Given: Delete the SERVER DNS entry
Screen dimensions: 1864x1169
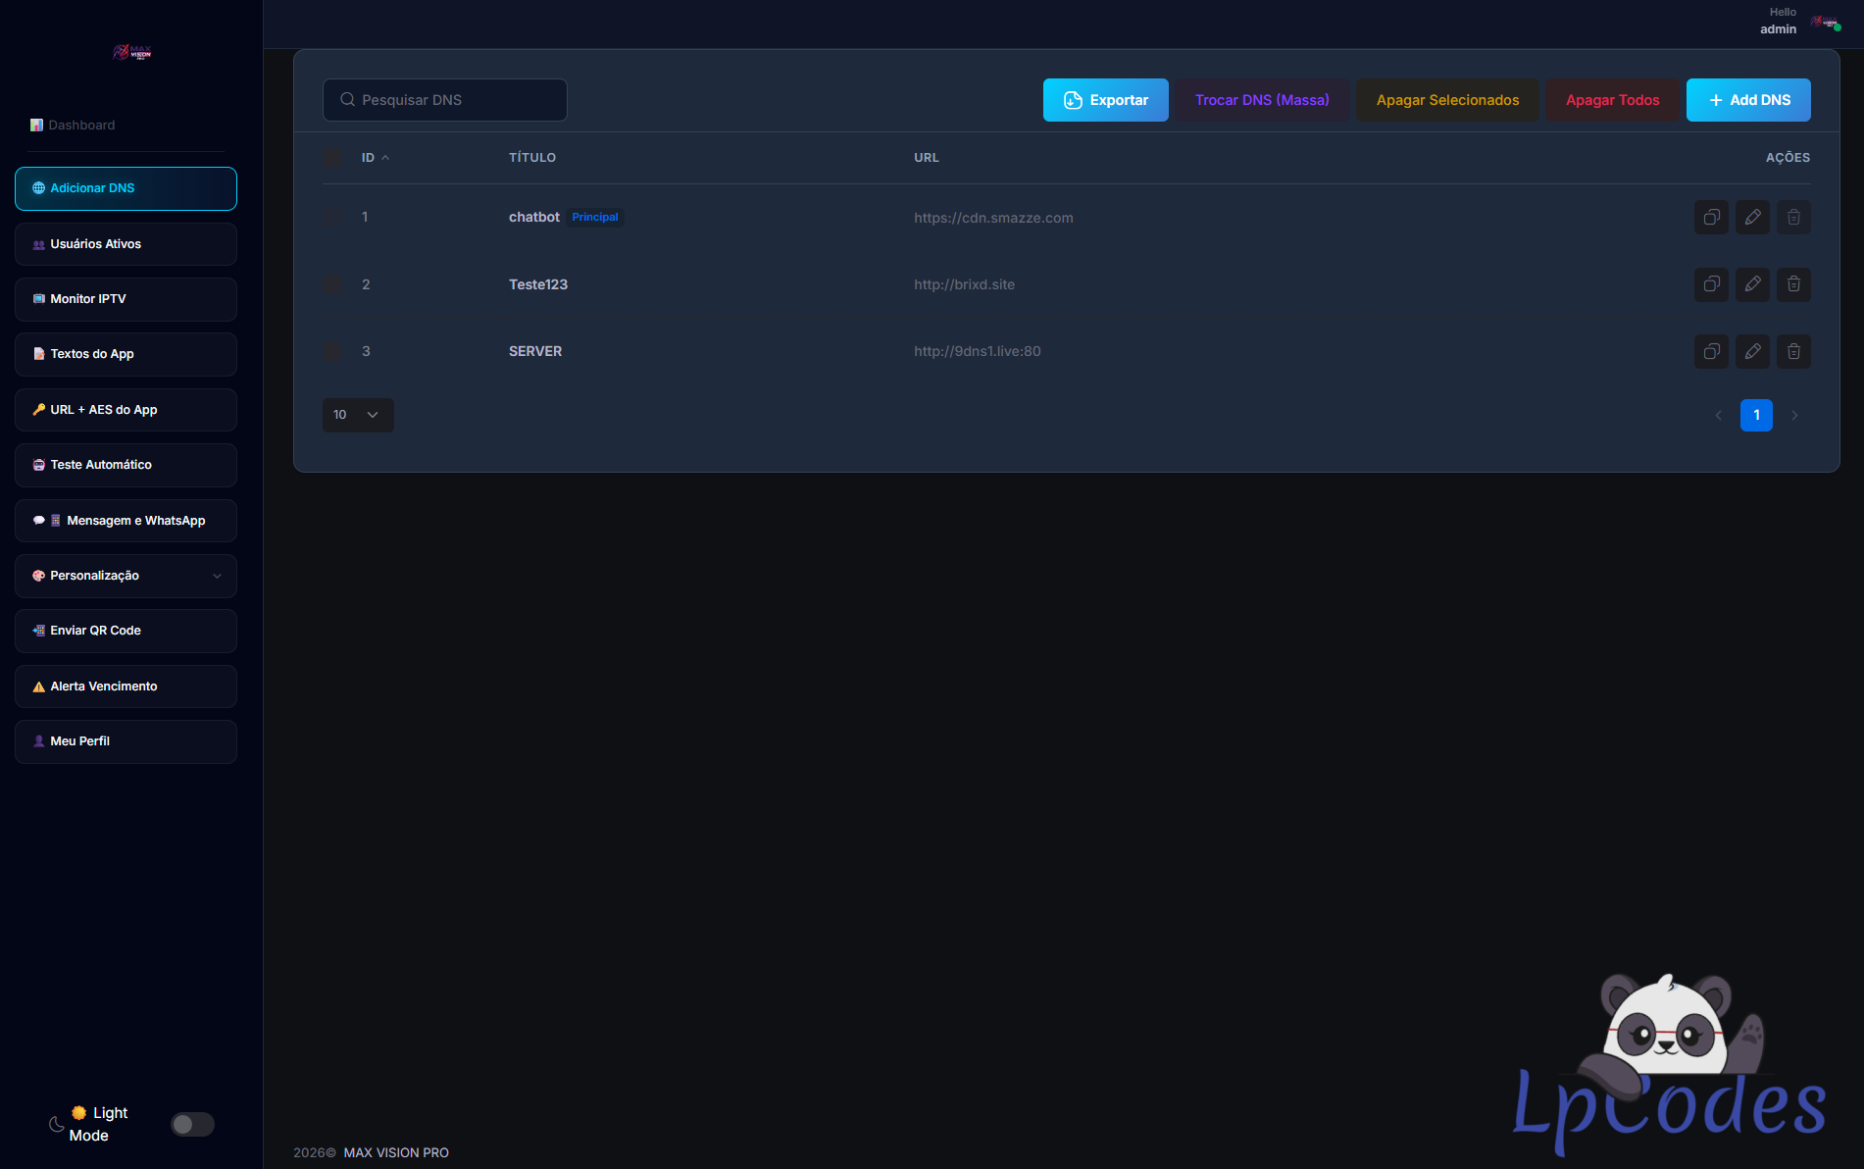Looking at the screenshot, I should point(1793,351).
